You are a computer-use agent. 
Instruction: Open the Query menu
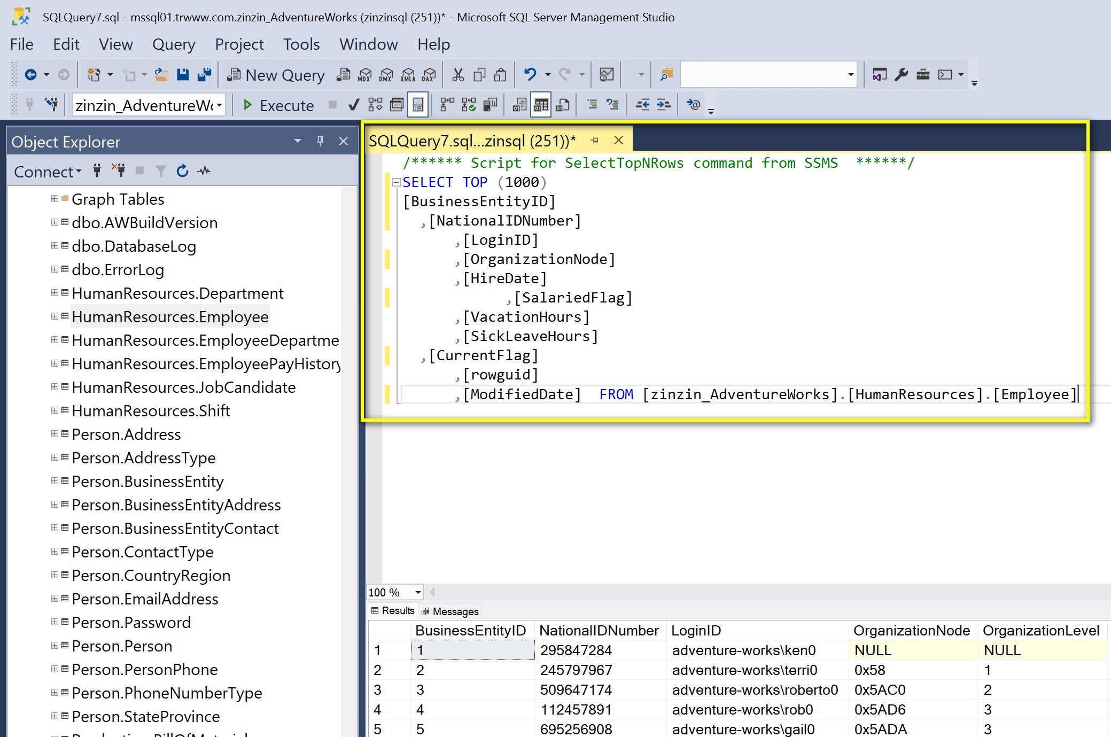click(x=174, y=44)
